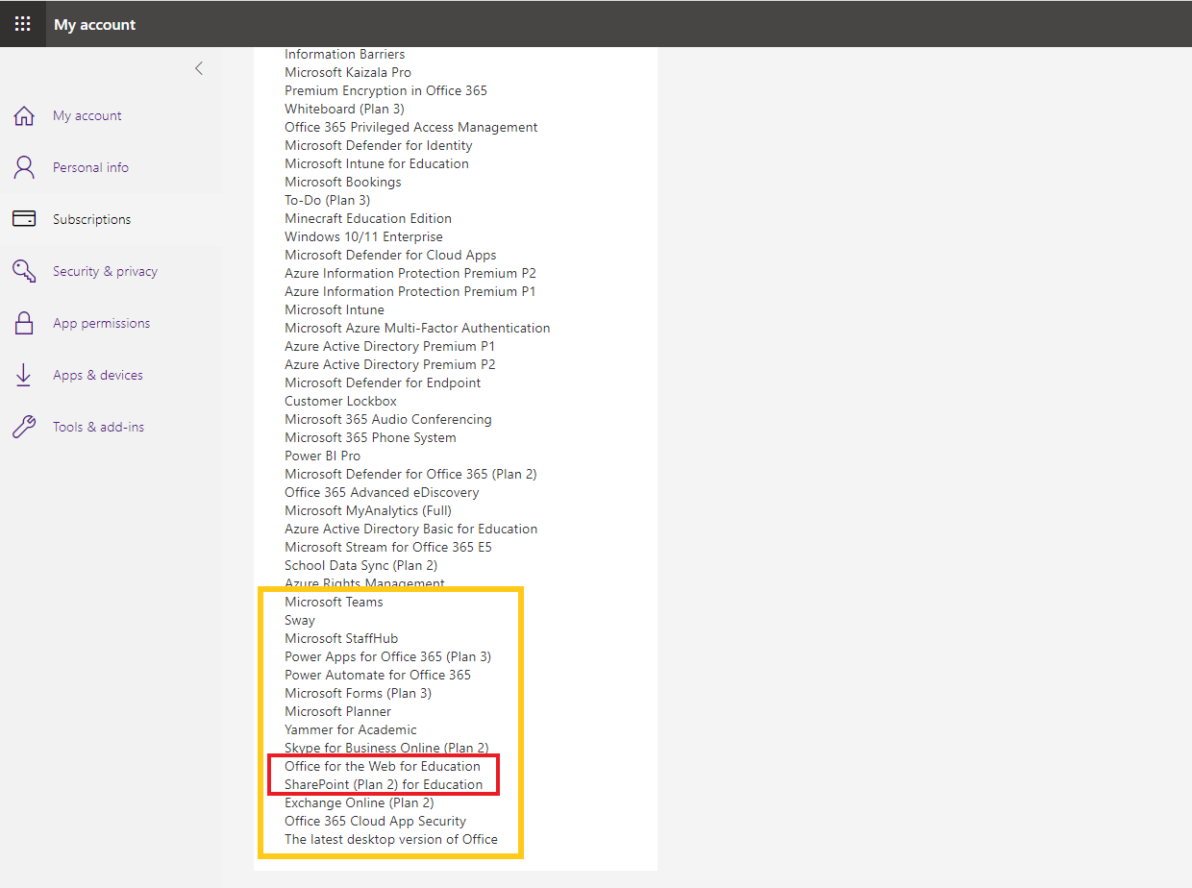The width and height of the screenshot is (1192, 888).
Task: Select Power Apps for Office 365 (Plan 3)
Action: tap(388, 656)
